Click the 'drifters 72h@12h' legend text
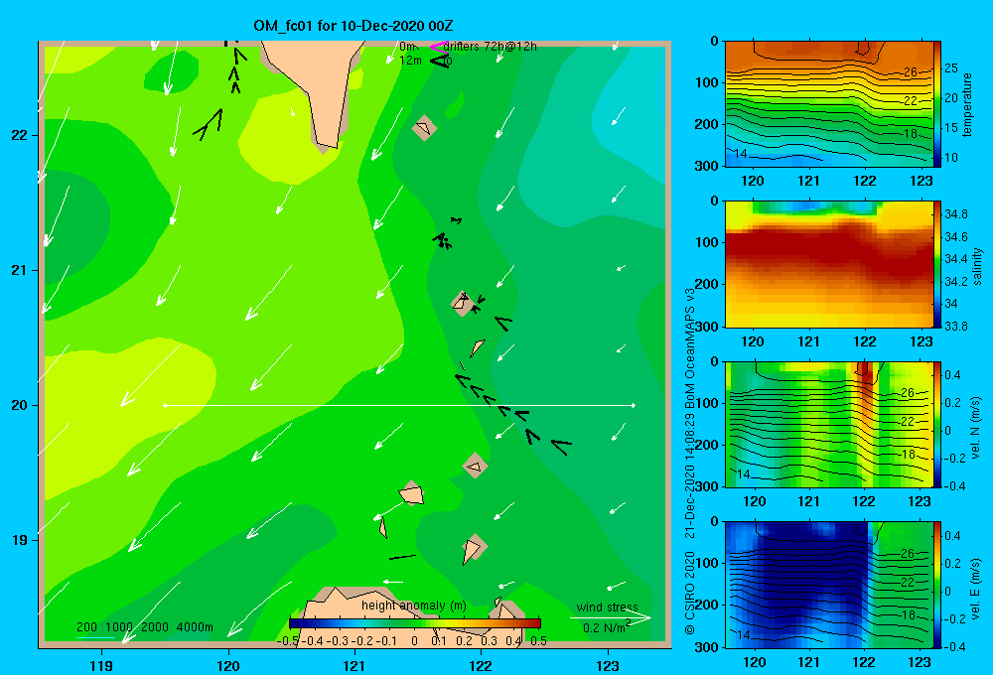 click(x=491, y=47)
